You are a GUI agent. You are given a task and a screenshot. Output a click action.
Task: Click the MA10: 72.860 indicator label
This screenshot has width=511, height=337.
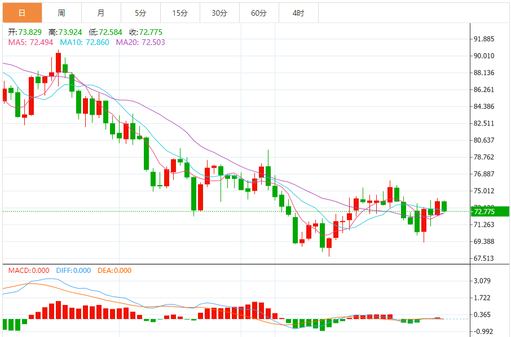coord(85,42)
